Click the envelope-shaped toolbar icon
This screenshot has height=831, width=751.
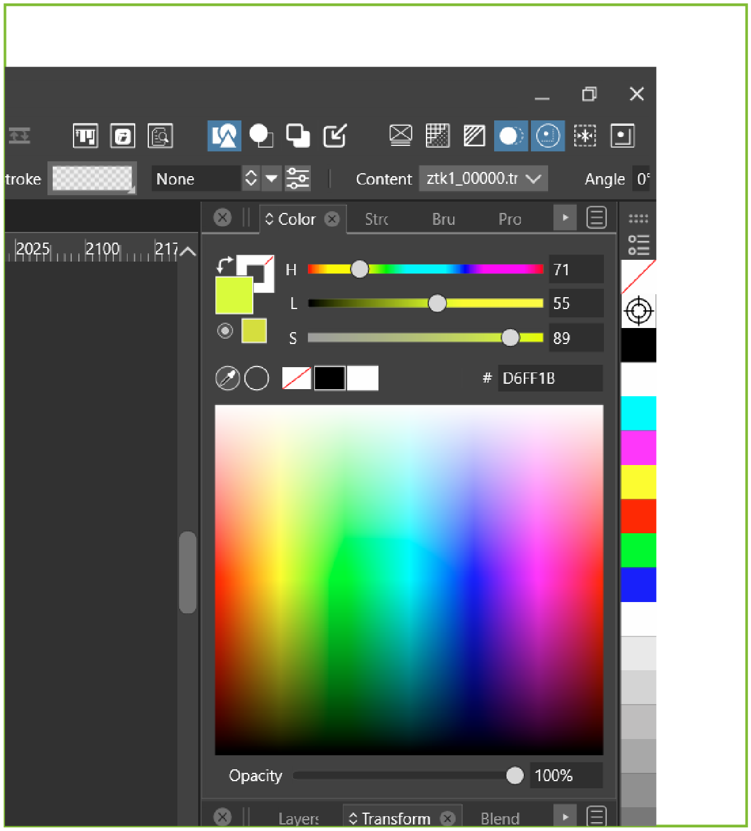coord(400,136)
